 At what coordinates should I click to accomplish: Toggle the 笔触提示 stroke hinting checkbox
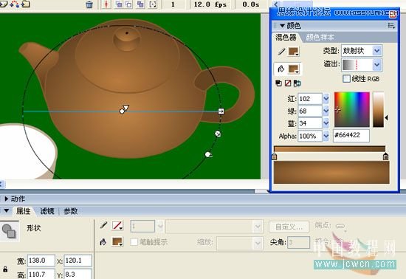(134, 242)
